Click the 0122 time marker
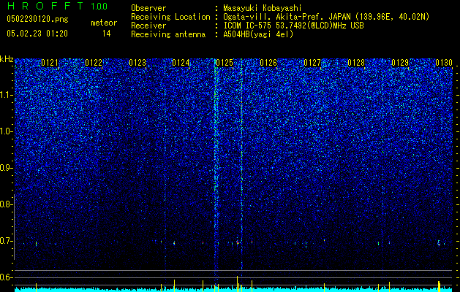Image resolution: width=460 pixels, height=292 pixels. point(94,63)
